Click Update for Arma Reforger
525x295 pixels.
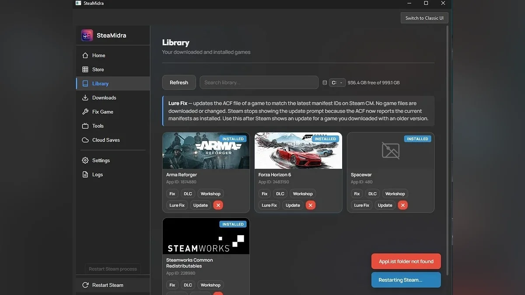(200, 205)
